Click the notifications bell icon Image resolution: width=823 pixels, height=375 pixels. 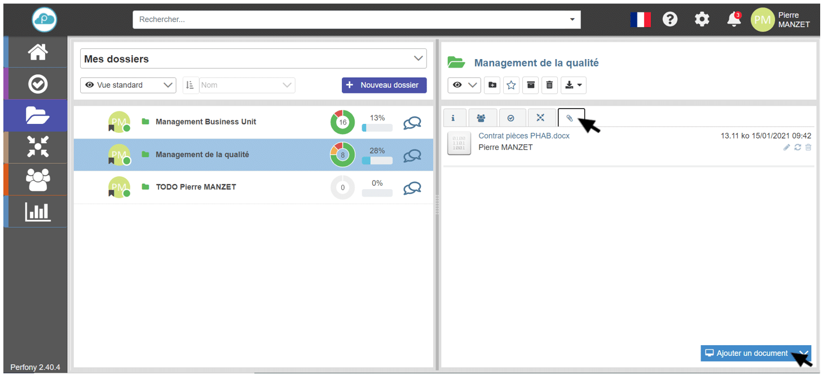(x=733, y=20)
